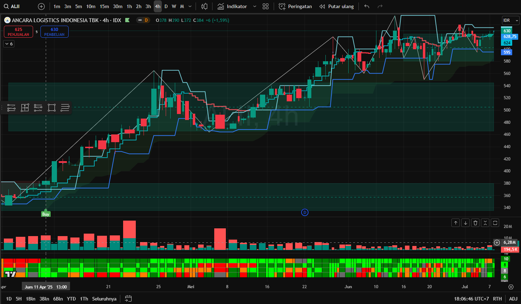The height and width of the screenshot is (304, 521).
Task: Select the second floating toolbar grid icon
Action: click(25, 108)
